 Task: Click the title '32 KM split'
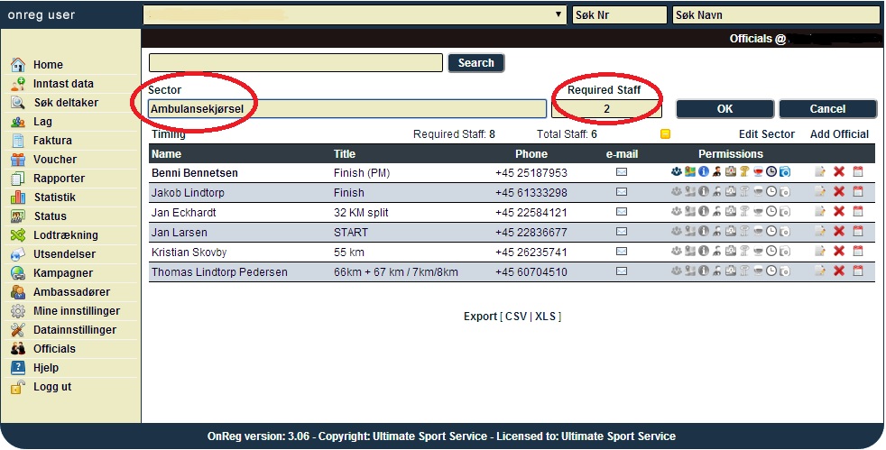(x=361, y=212)
